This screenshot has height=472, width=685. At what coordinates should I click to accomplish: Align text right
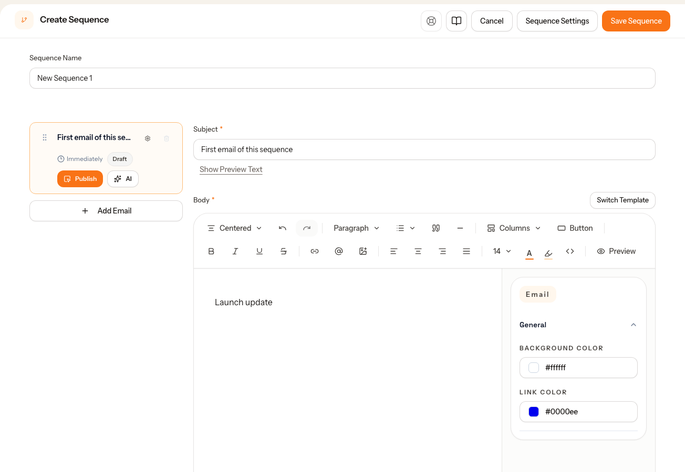[442, 251]
